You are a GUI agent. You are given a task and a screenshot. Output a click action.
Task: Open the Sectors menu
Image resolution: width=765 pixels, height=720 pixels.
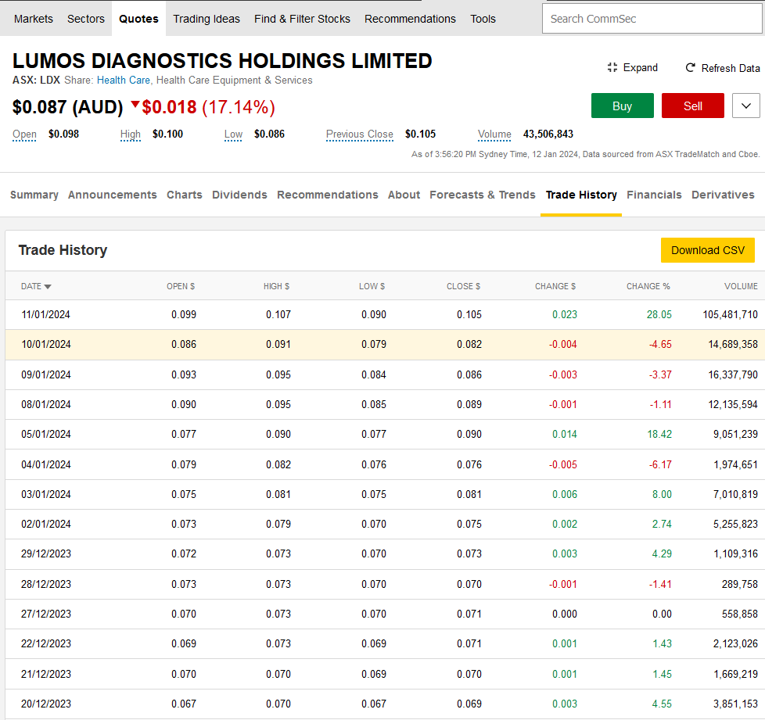pyautogui.click(x=86, y=19)
